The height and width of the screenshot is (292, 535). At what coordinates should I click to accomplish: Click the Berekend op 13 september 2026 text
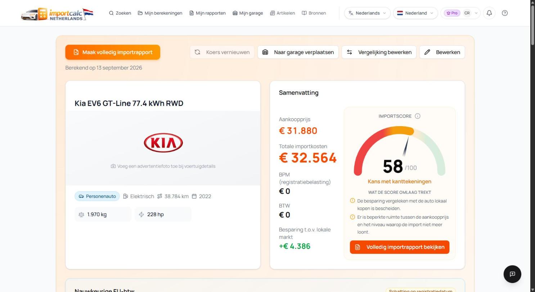click(104, 68)
